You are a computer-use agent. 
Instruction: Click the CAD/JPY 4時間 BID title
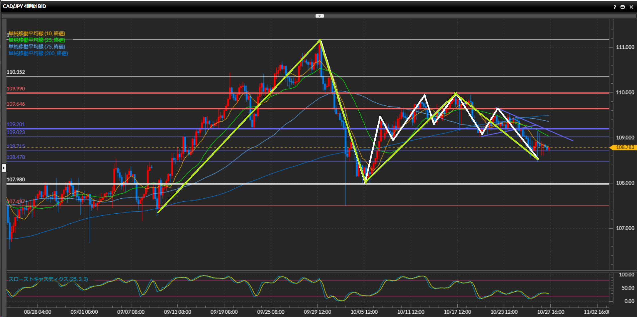pos(25,6)
